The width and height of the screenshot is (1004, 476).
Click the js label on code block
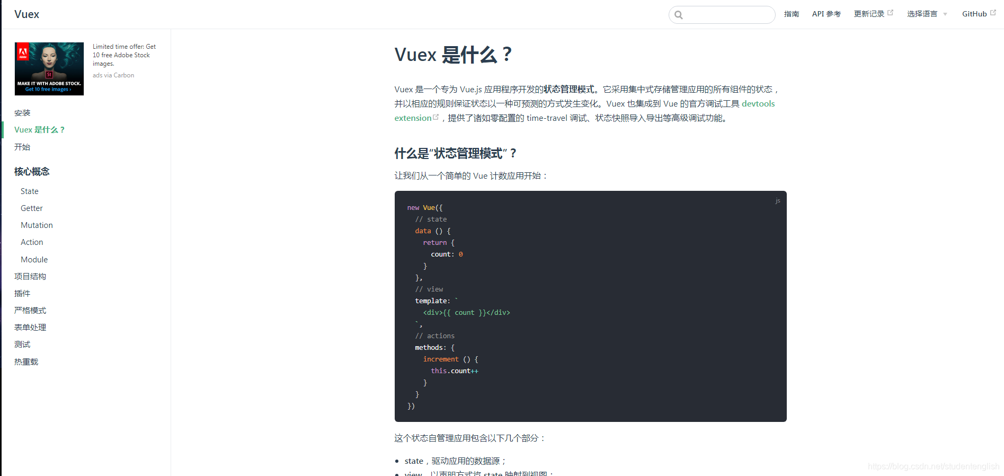(778, 201)
